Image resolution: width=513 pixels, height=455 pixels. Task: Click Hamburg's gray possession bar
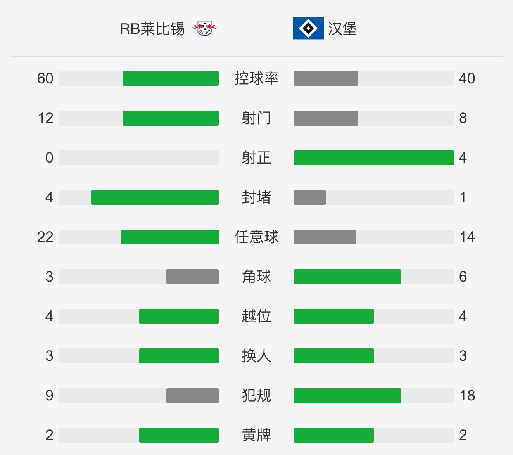pyautogui.click(x=326, y=78)
